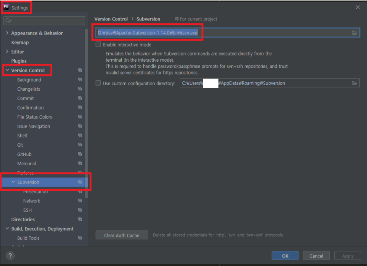Collapse the Subversion tree node
The image size is (367, 266).
click(x=13, y=182)
